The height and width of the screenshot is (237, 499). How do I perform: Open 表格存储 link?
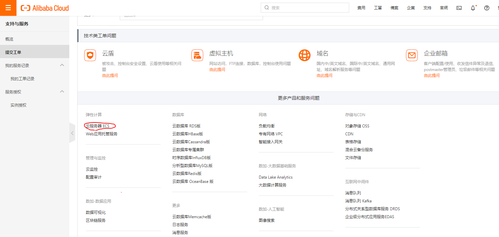(x=353, y=142)
